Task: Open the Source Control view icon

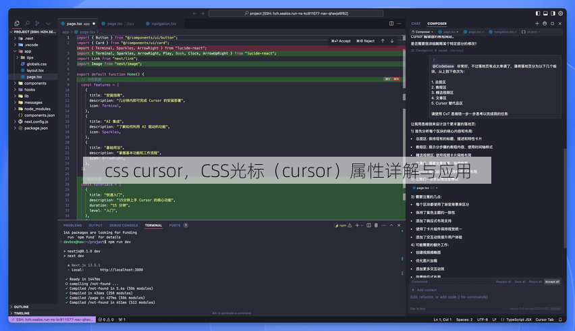Action: [x=37, y=24]
